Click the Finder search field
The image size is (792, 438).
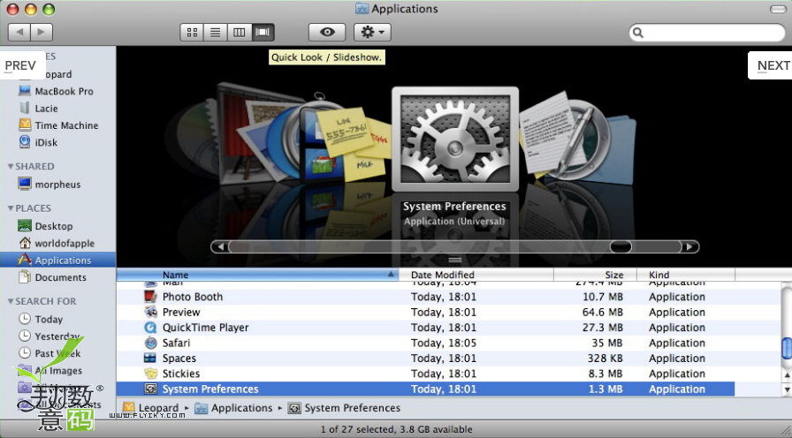[707, 33]
